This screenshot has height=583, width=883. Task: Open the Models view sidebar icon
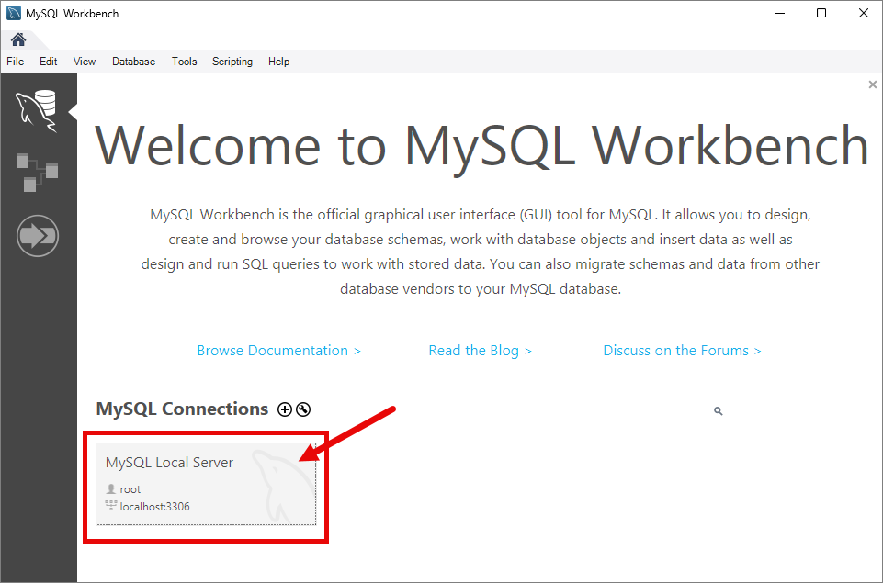click(37, 172)
